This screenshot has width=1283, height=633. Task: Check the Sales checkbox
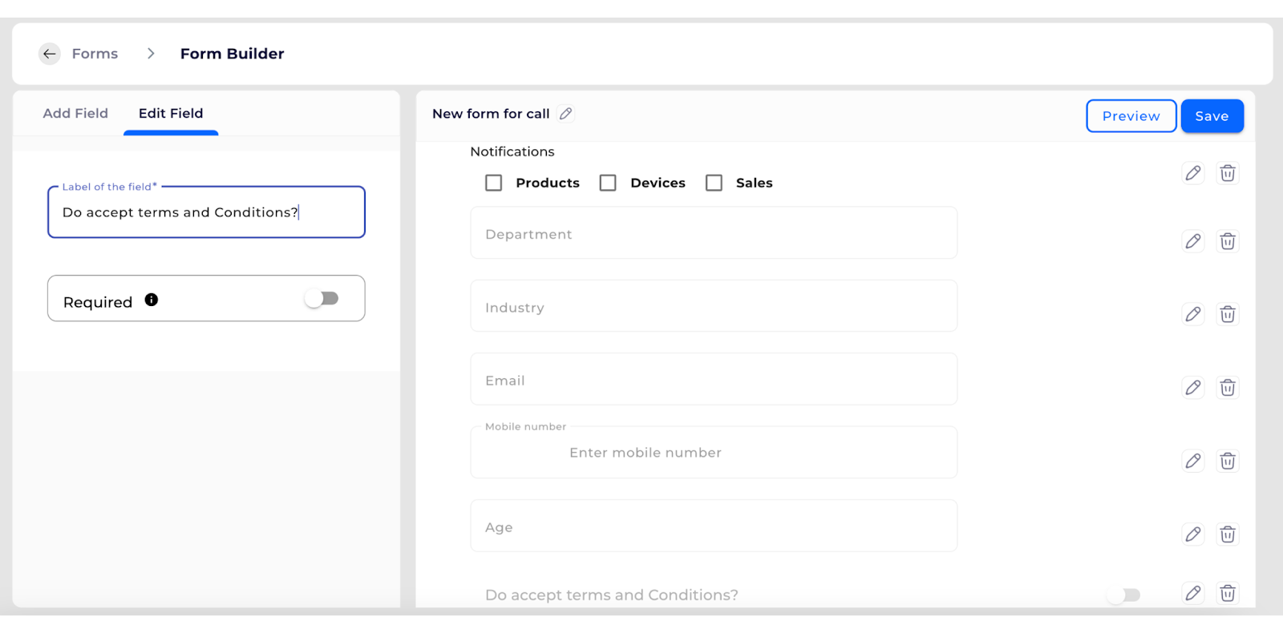[714, 183]
